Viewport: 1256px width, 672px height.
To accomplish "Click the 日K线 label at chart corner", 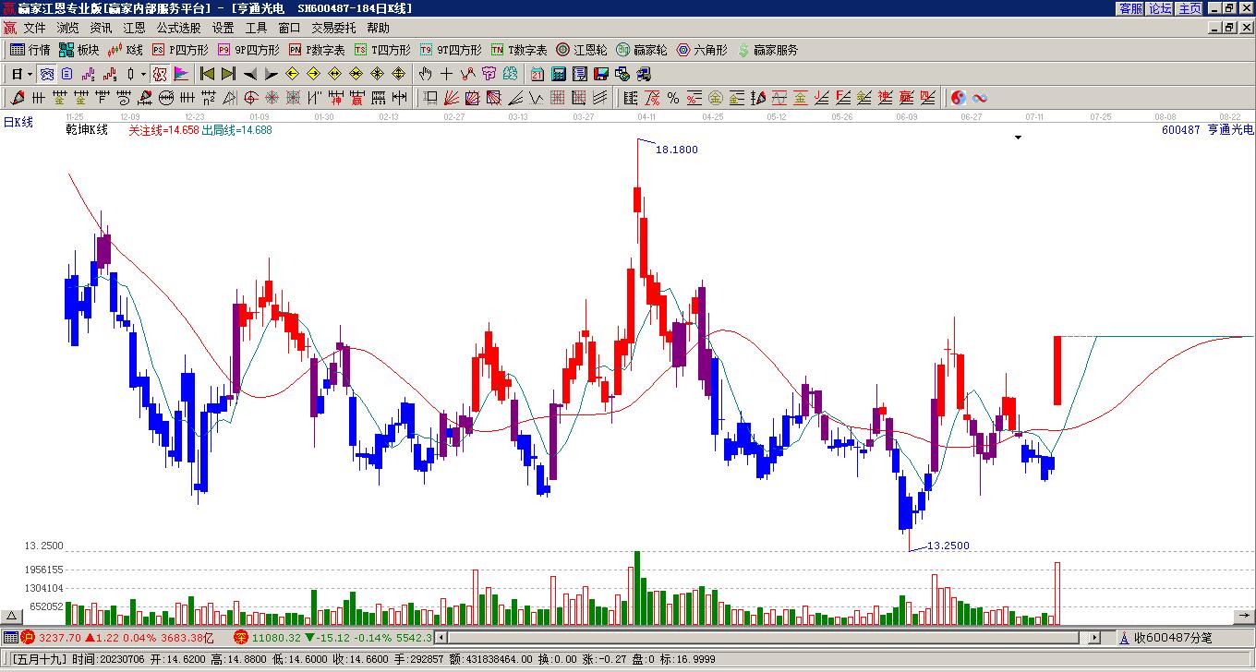I will pos(18,122).
